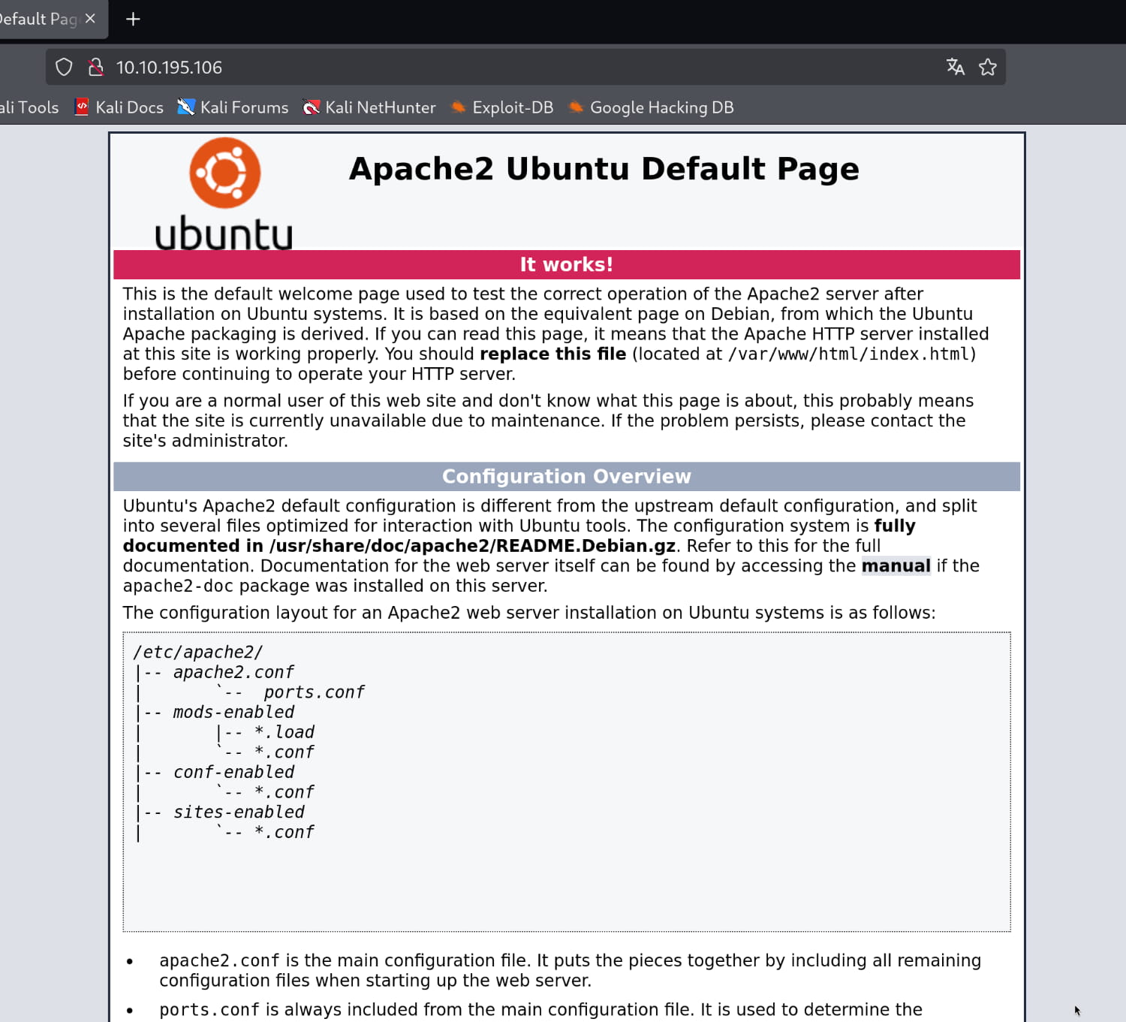This screenshot has height=1022, width=1126.
Task: Open the Exploit-DB bookmark
Action: [x=502, y=107]
